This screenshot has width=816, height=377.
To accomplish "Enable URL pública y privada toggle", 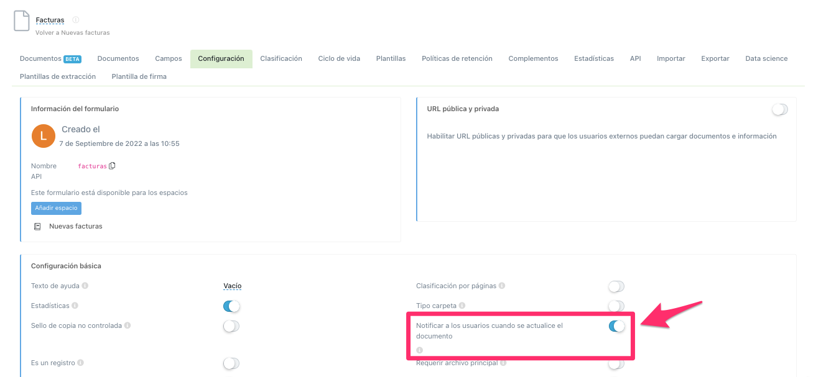I will point(779,109).
